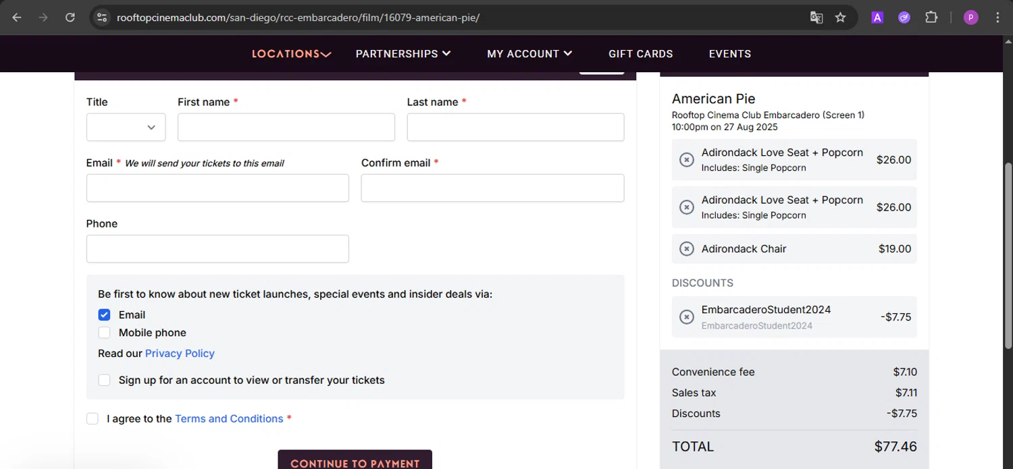Open the Extensions puzzle icon
This screenshot has width=1013, height=469.
click(x=931, y=18)
